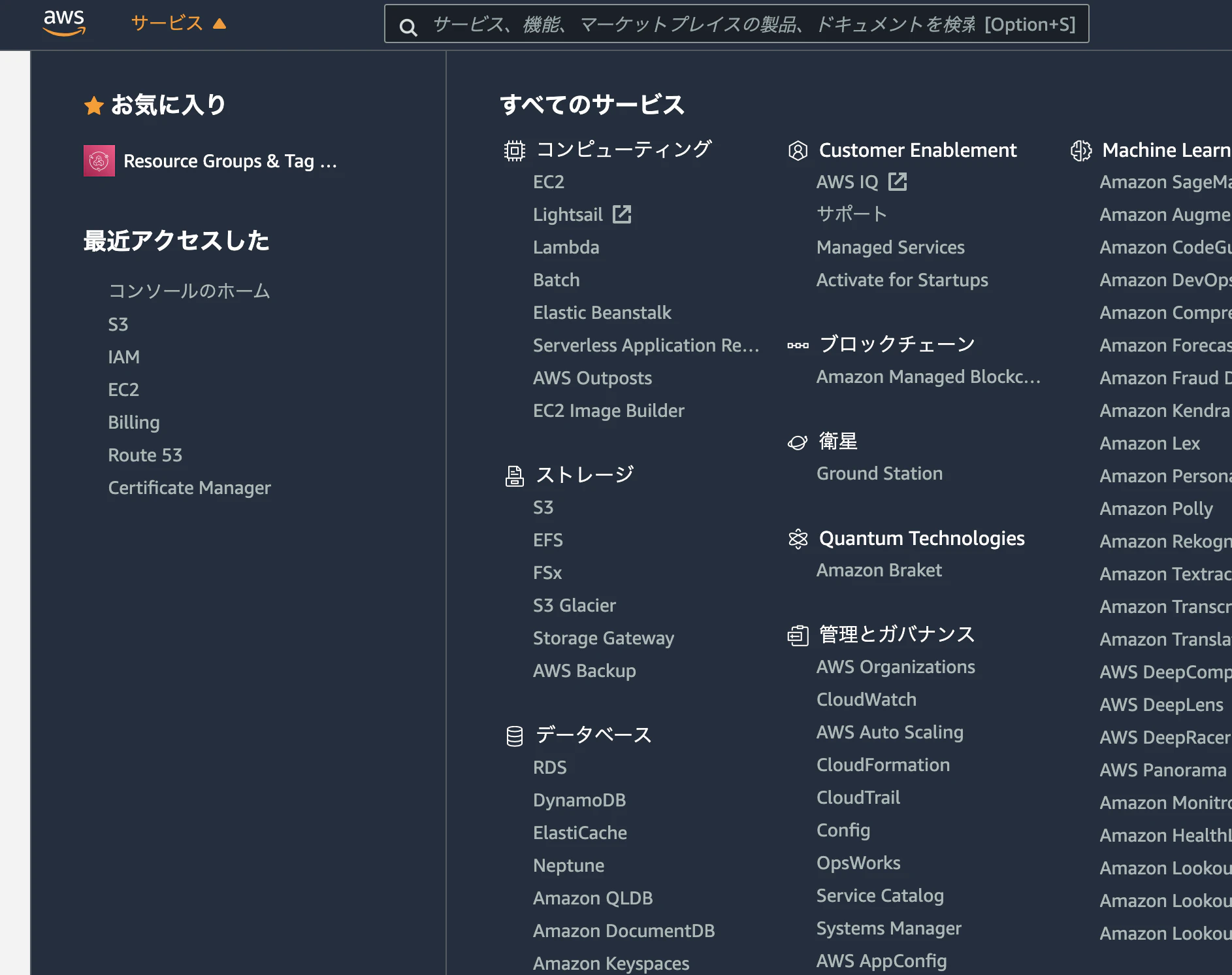This screenshot has height=975, width=1232.
Task: Focus the service search input field
Action: 736,24
